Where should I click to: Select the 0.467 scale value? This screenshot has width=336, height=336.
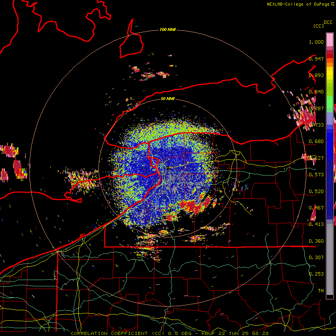pyautogui.click(x=316, y=208)
